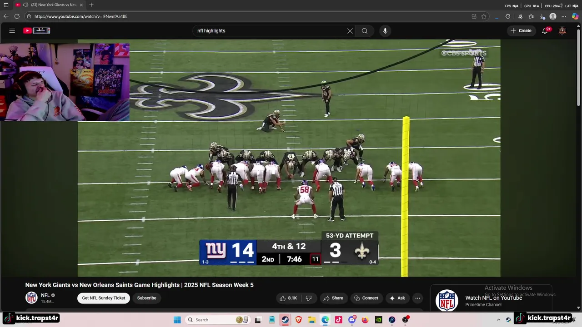The width and height of the screenshot is (582, 327).
Task: Open File Explorer from the taskbar
Action: (x=312, y=320)
